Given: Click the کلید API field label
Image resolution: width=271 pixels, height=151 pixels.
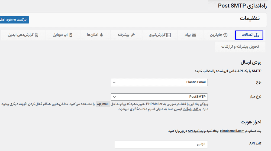Looking at the screenshot, I should tap(255, 143).
